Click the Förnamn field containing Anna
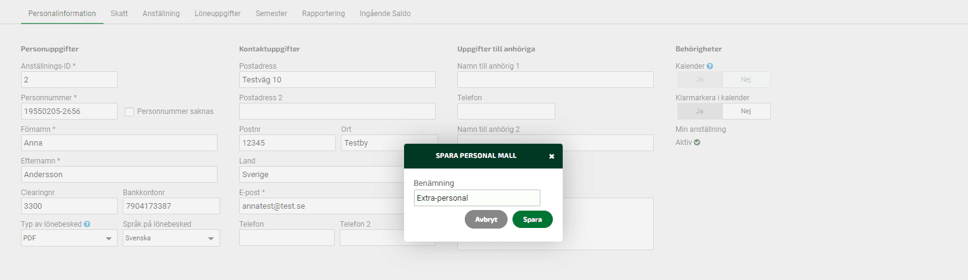The height and width of the screenshot is (280, 968). click(x=119, y=142)
